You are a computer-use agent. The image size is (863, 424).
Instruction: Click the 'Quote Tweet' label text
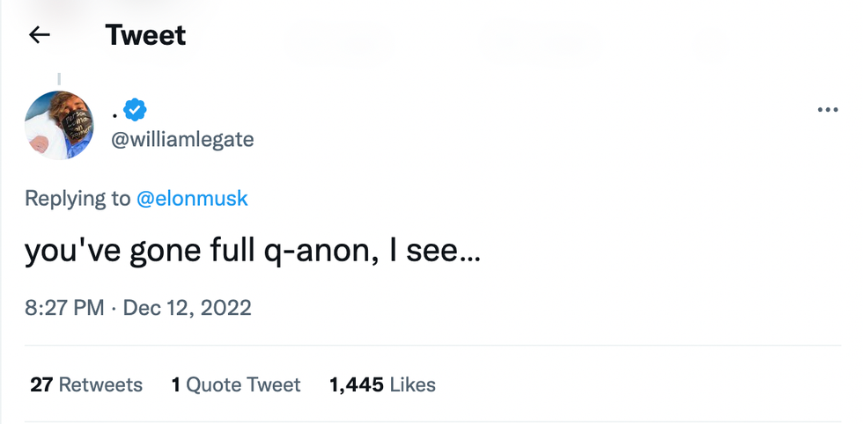(x=243, y=384)
